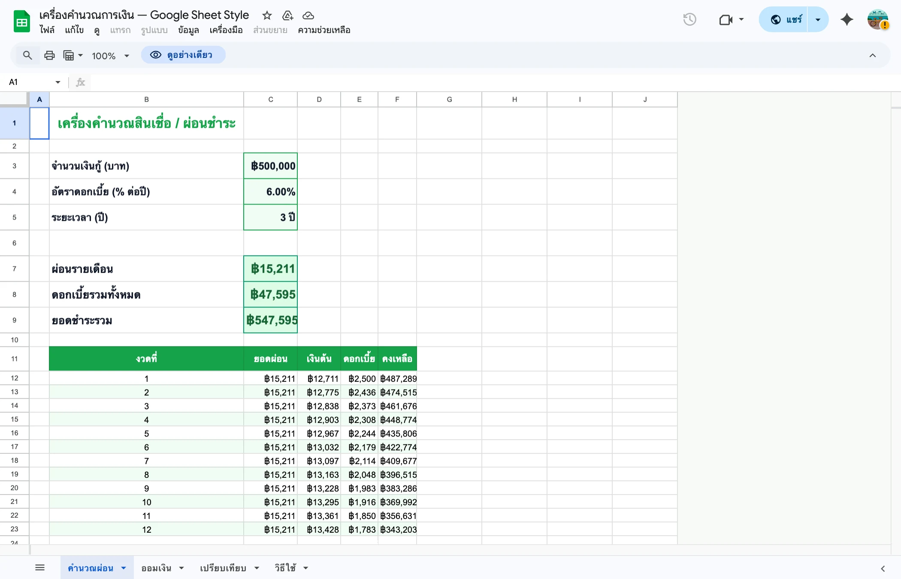Star this spreadsheet
This screenshot has width=901, height=579.
pyautogui.click(x=267, y=15)
